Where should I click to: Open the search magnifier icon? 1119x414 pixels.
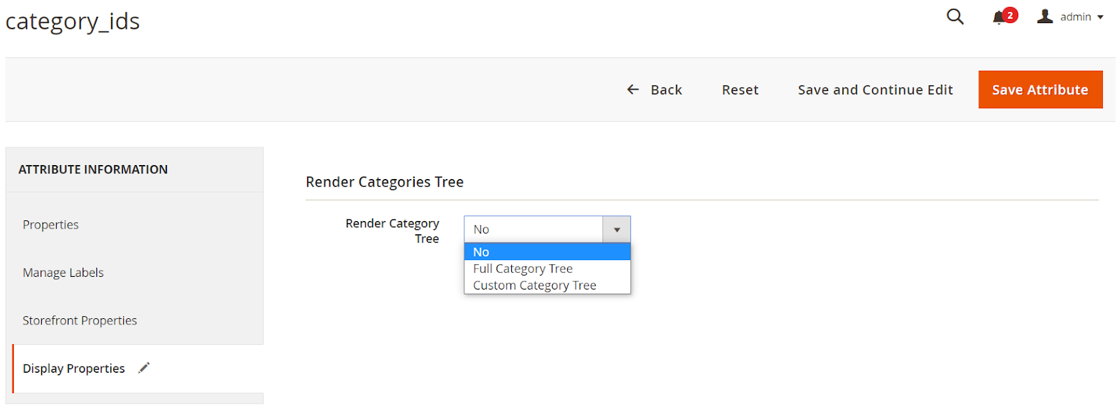pyautogui.click(x=955, y=17)
